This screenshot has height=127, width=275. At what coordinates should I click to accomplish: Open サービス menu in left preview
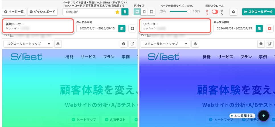(88, 57)
